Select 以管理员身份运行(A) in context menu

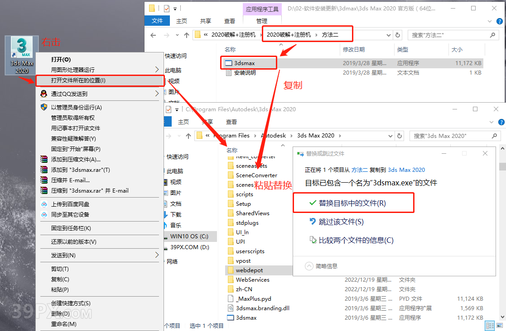pos(76,107)
